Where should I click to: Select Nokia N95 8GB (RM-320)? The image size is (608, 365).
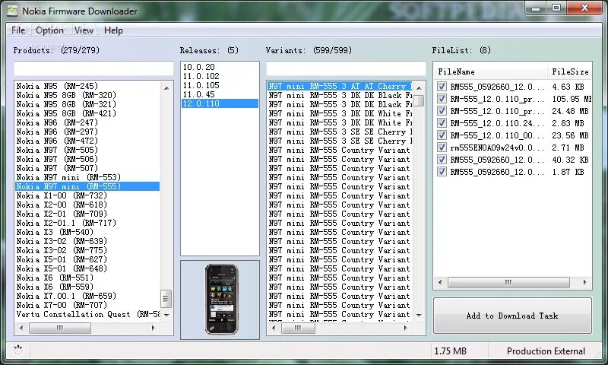point(87,95)
